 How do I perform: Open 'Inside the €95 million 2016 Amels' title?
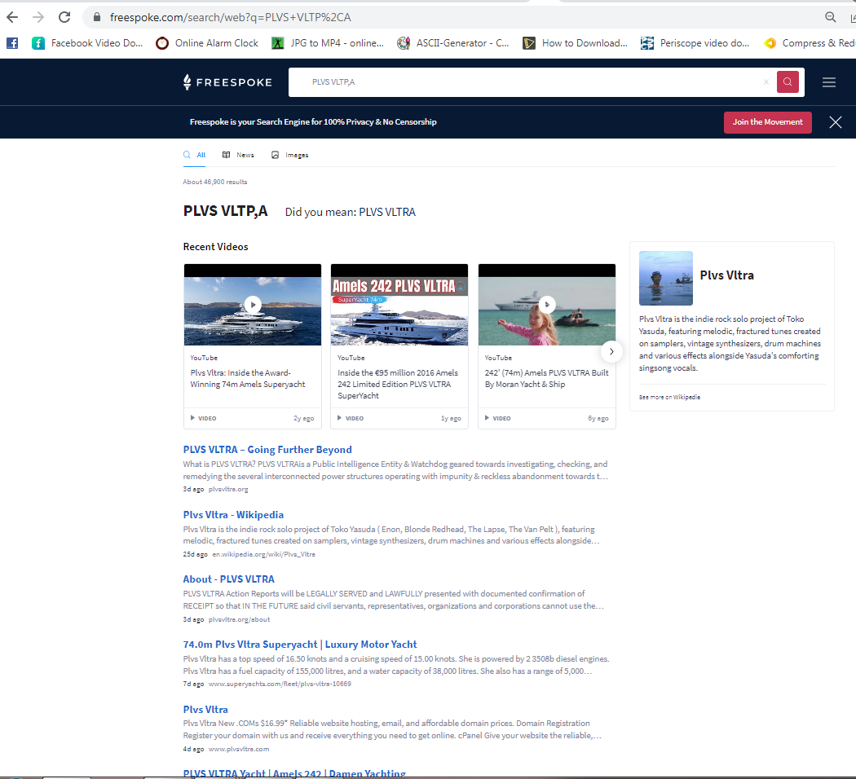coord(398,384)
